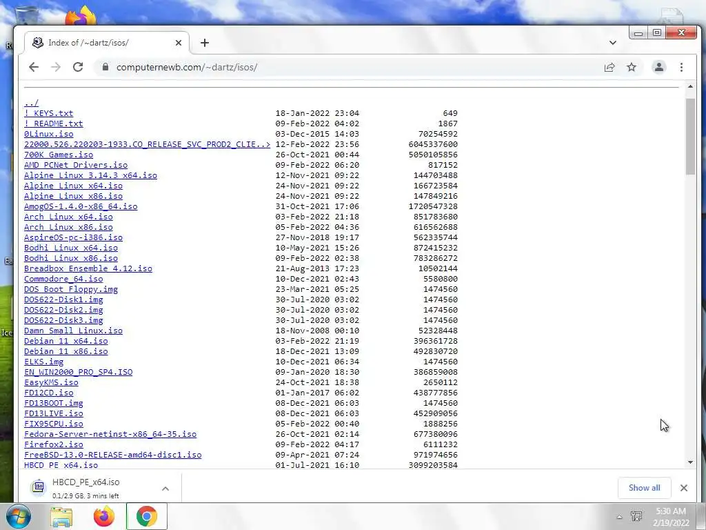Download Commodore_64.iso
Screen dimensions: 706x530
click(x=63, y=279)
